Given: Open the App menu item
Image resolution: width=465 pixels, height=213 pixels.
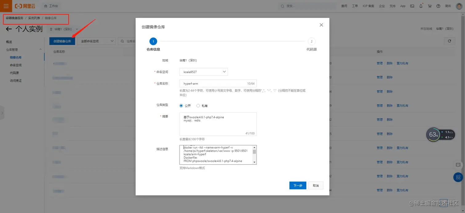Looking at the screenshot, I should click(x=403, y=6).
